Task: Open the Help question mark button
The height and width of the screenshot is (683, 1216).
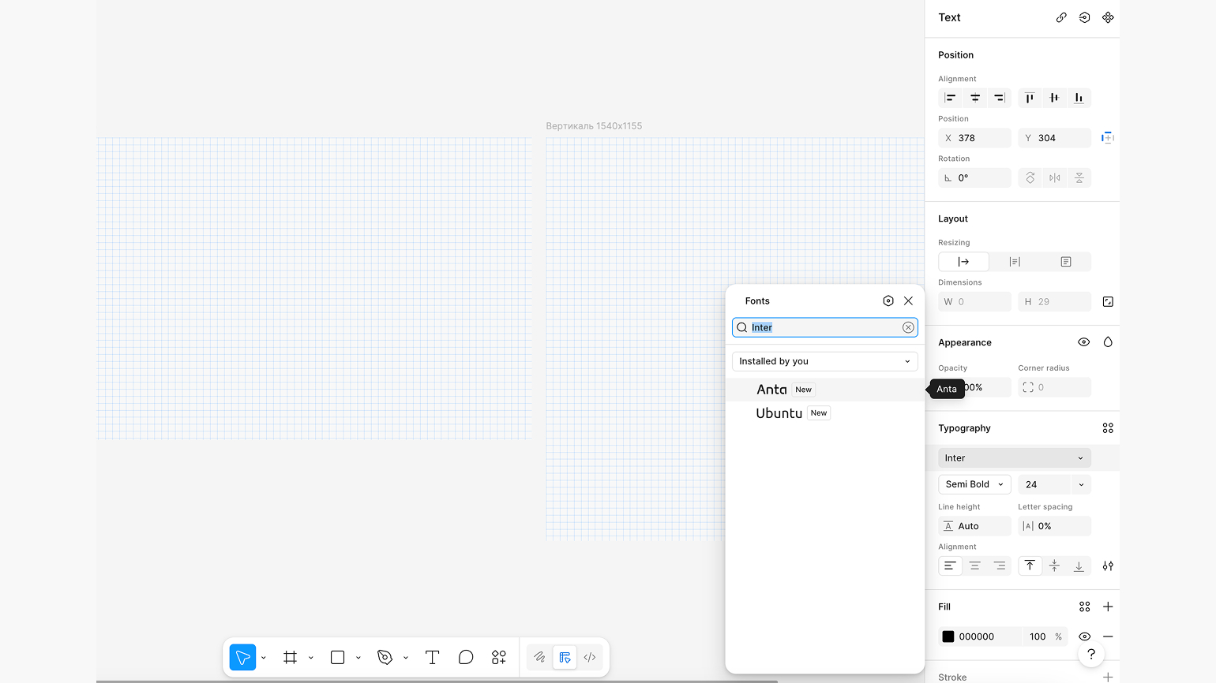Action: pos(1090,654)
